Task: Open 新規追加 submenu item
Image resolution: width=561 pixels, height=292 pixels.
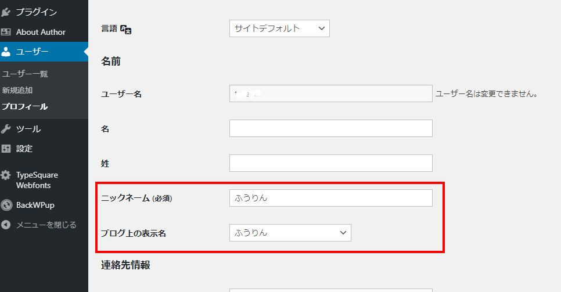Action: (x=17, y=90)
